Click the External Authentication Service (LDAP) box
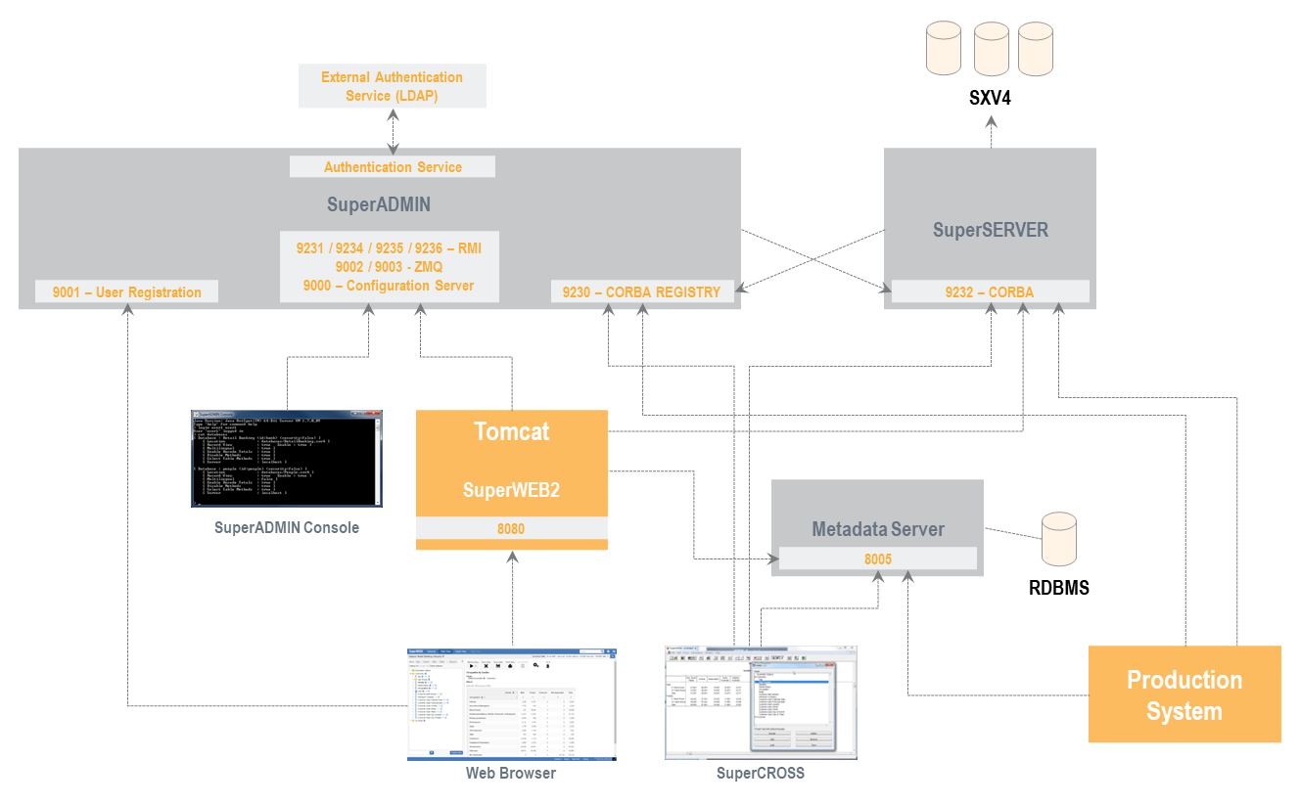 point(392,86)
